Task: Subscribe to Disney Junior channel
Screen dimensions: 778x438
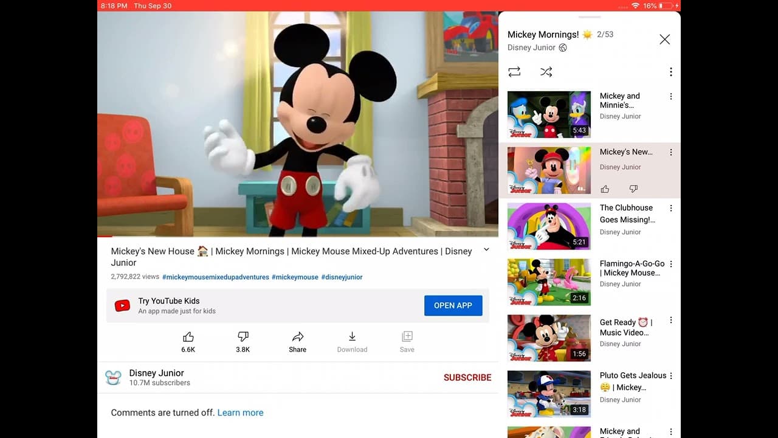Action: click(x=467, y=377)
